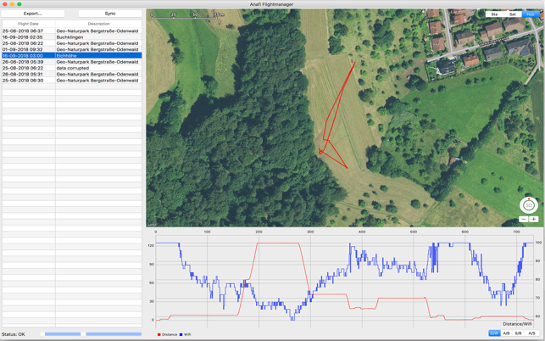Switch chart to A/B mode
This screenshot has width=545, height=341.
(506, 333)
